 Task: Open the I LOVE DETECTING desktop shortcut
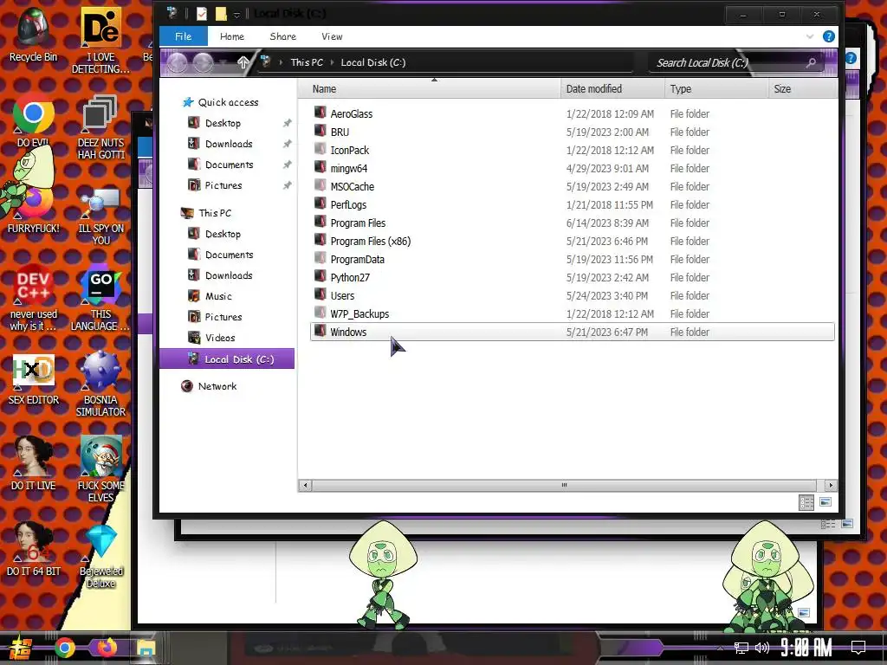coord(100,41)
